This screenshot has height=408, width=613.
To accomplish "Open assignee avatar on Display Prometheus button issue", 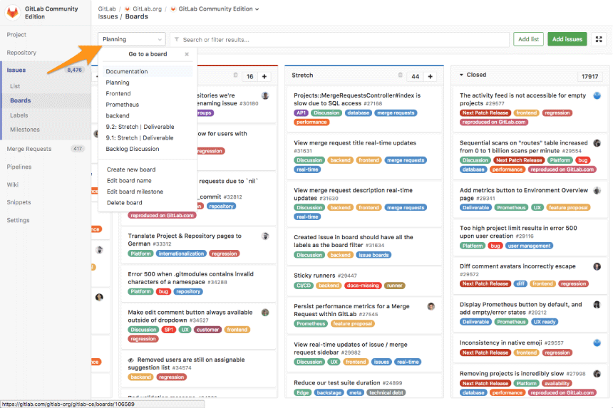I will [597, 305].
